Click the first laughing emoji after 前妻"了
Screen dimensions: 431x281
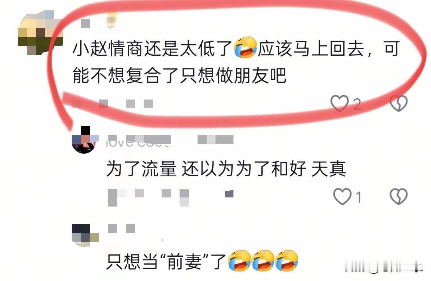coord(239,260)
